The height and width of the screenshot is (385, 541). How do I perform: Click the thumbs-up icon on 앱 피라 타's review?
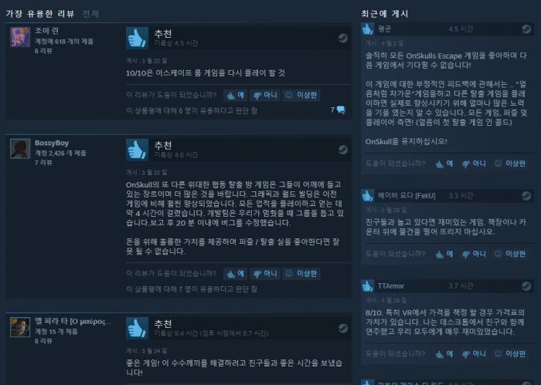(x=137, y=328)
